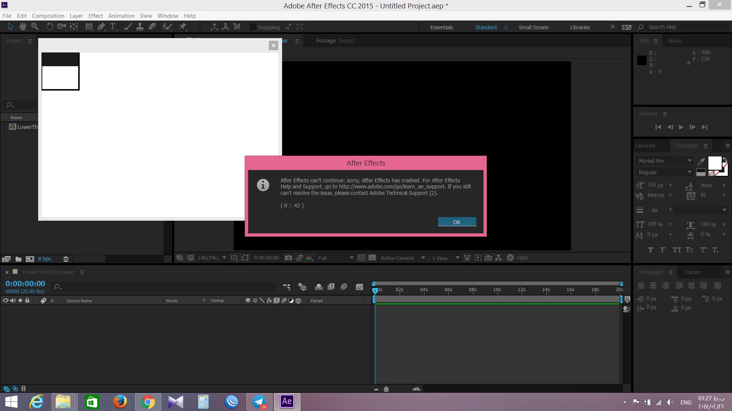Toggle transparency grid in viewer

(372, 258)
